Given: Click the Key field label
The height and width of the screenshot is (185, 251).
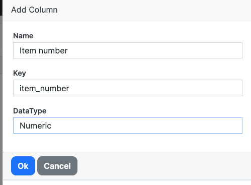Looking at the screenshot, I should [20, 73].
